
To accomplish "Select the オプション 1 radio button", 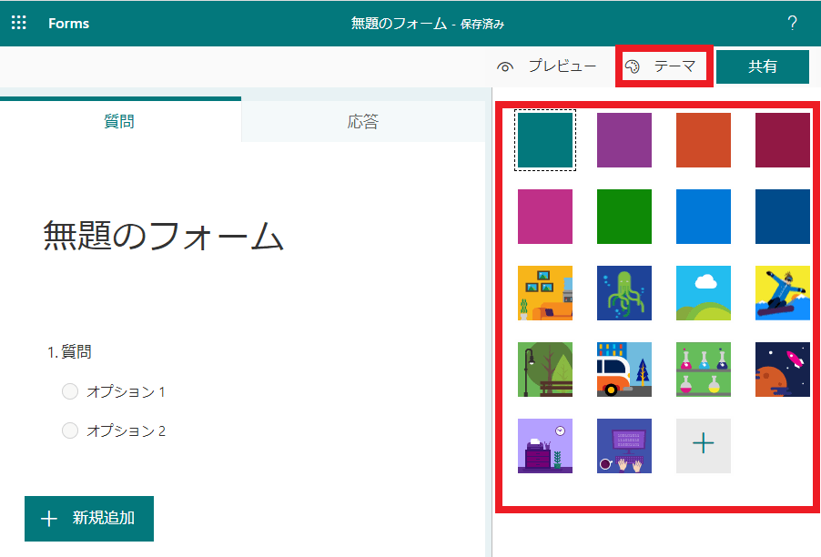I will (x=70, y=391).
